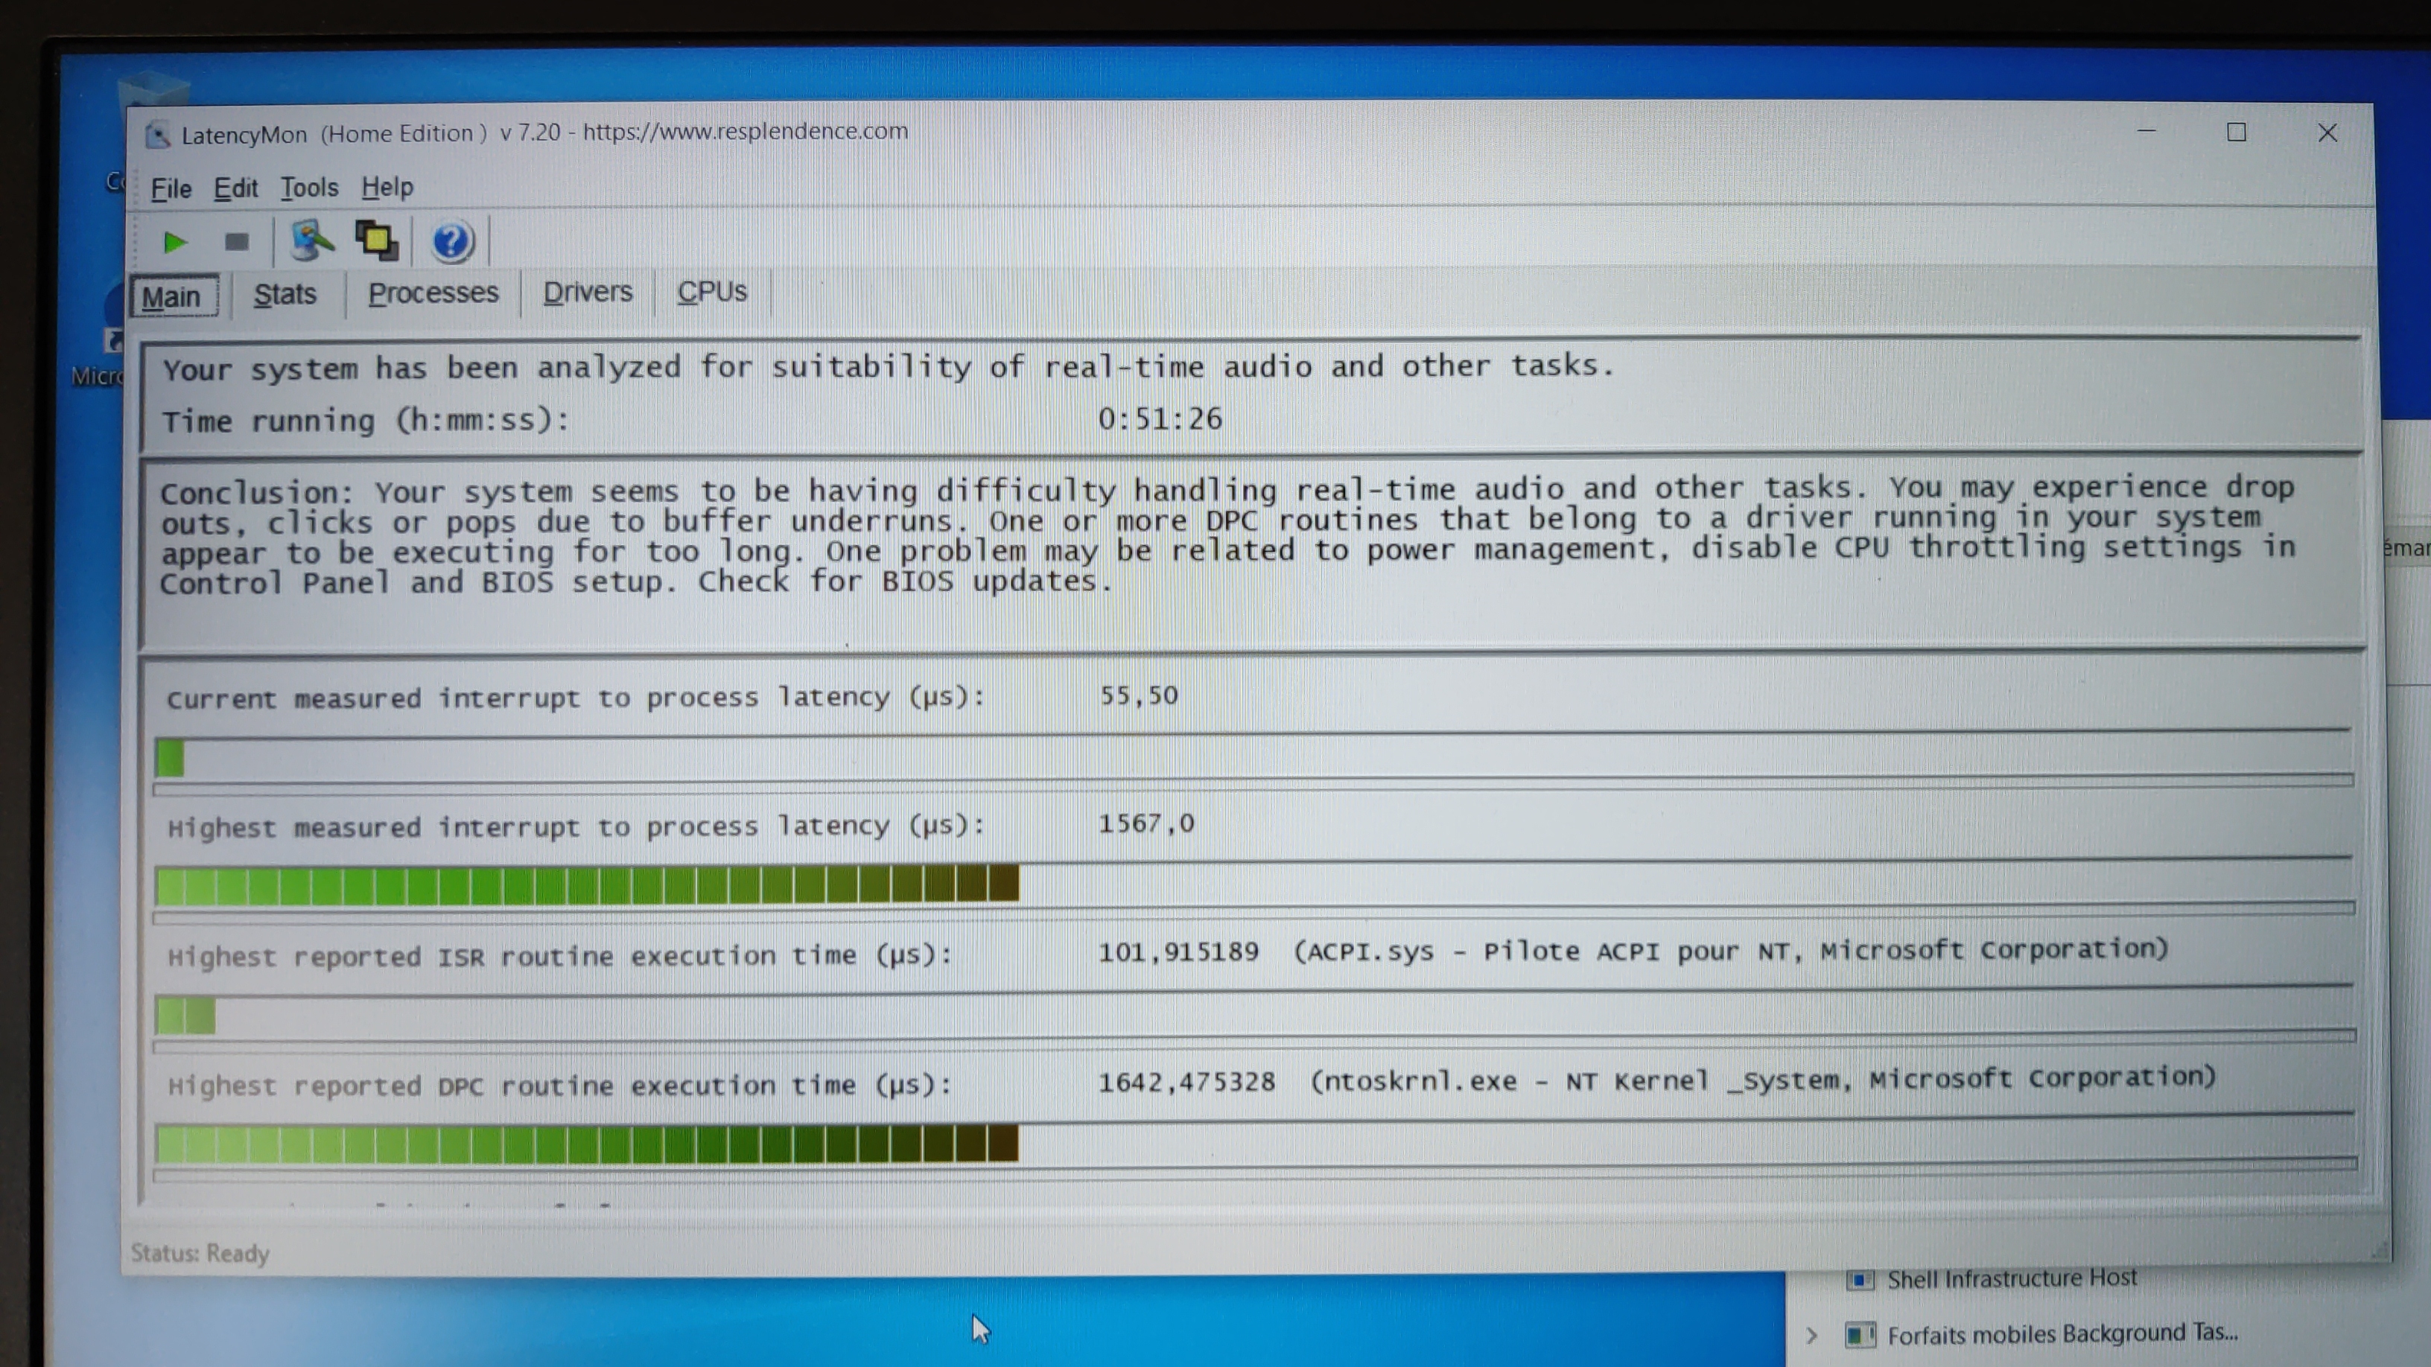2431x1367 pixels.
Task: Switch to the Stats tab
Action: tap(285, 294)
